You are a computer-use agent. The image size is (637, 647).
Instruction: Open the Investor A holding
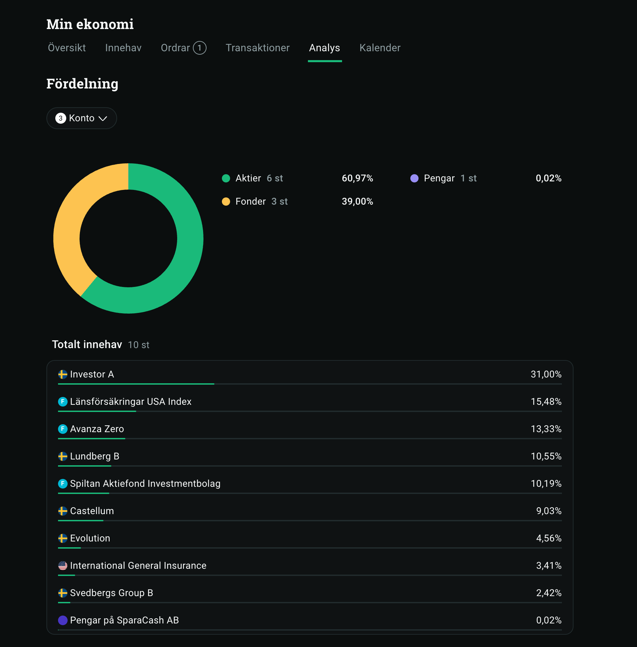pos(310,376)
